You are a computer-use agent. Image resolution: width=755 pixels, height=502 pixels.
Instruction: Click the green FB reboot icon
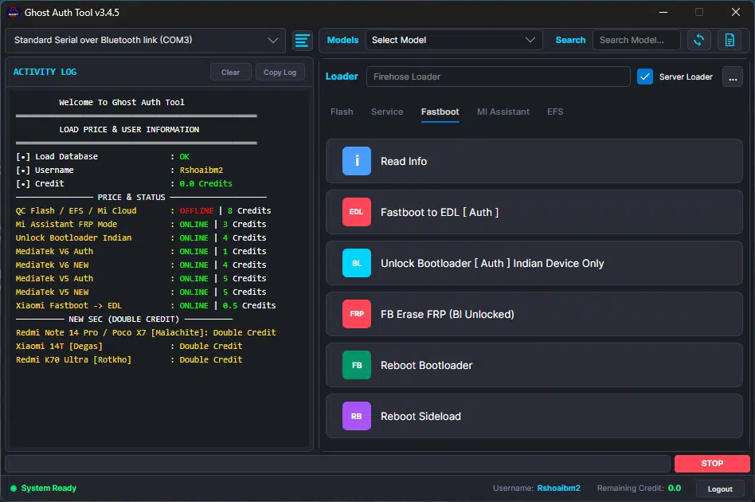[x=356, y=365]
